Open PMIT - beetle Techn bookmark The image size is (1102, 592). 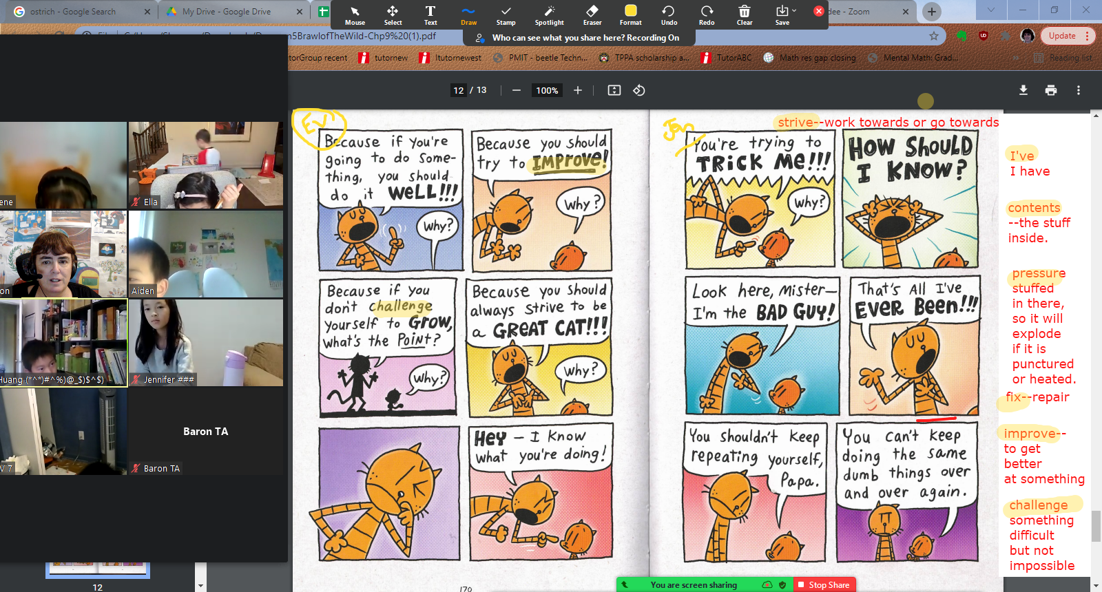[x=541, y=58]
